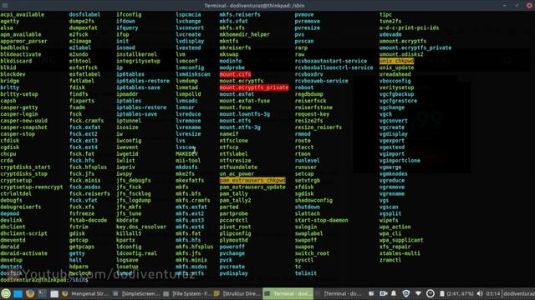535x300 pixels.
Task: Click the cryptsetup-reencrypt entry
Action: pos(32,187)
